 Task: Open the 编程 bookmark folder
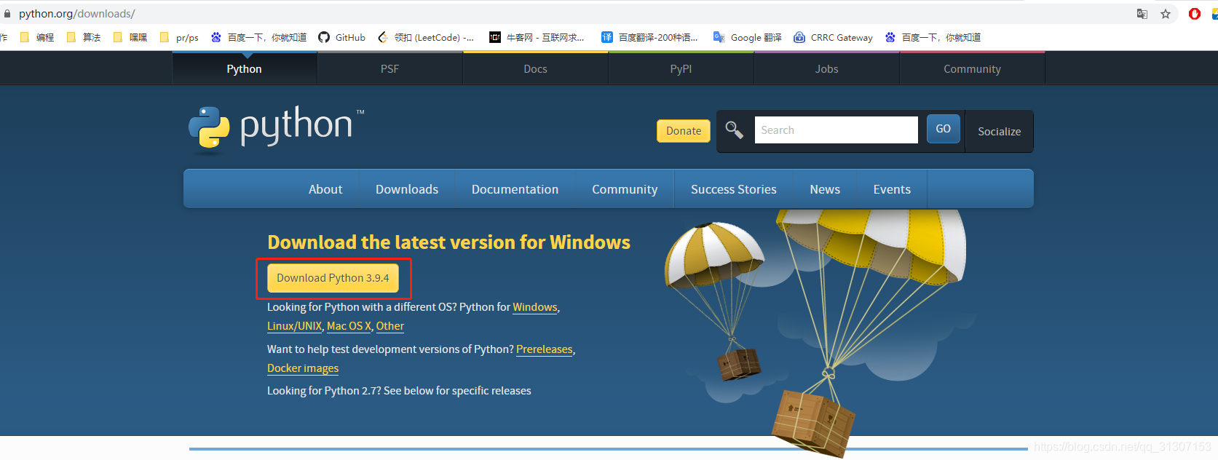37,37
